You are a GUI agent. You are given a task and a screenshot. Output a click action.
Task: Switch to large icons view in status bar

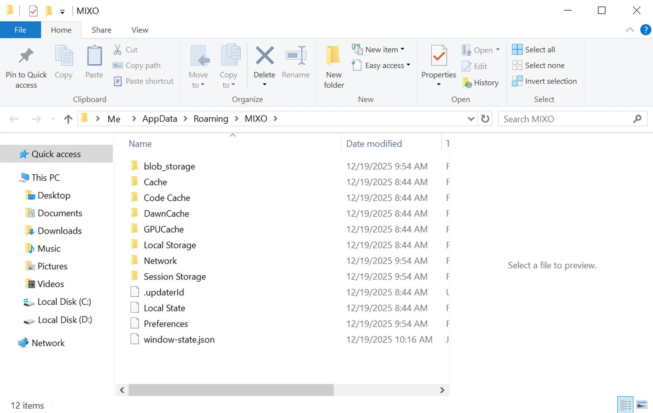point(642,405)
